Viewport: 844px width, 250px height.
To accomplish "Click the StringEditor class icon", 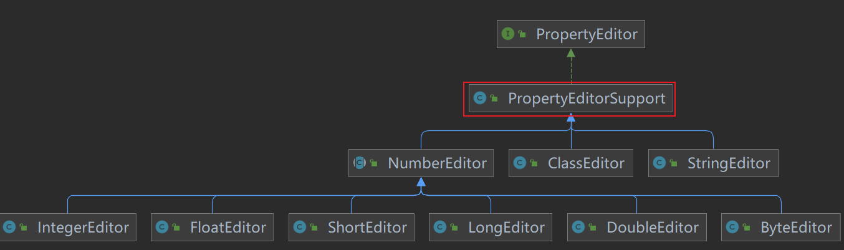I will click(x=659, y=163).
